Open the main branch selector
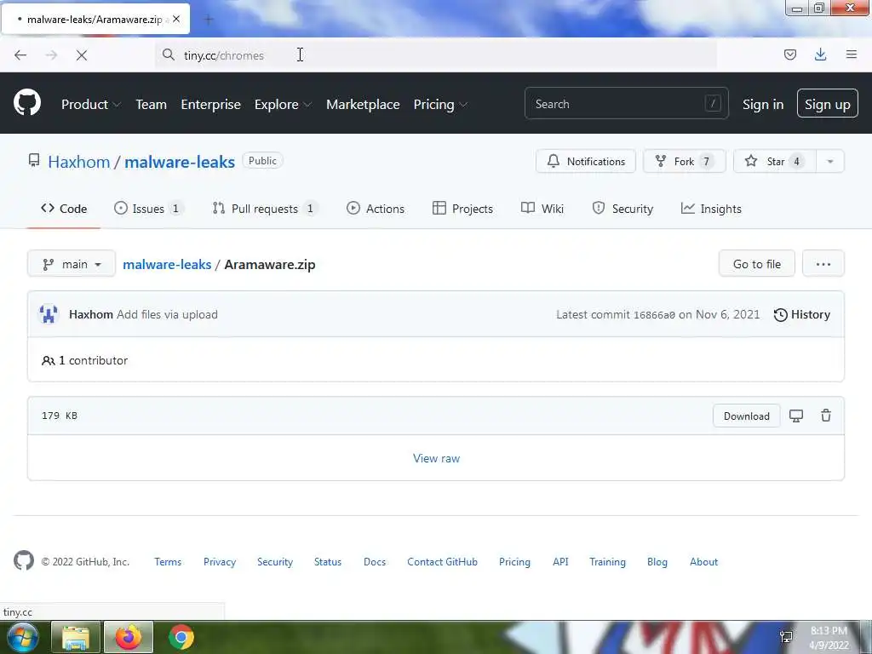Viewport: 872px width, 654px height. tap(72, 264)
